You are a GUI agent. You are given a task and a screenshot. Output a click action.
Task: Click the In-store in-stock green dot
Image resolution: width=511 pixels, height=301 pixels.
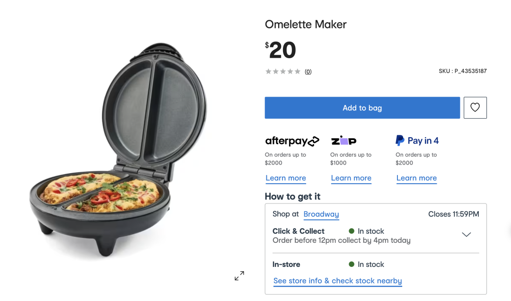coord(351,264)
